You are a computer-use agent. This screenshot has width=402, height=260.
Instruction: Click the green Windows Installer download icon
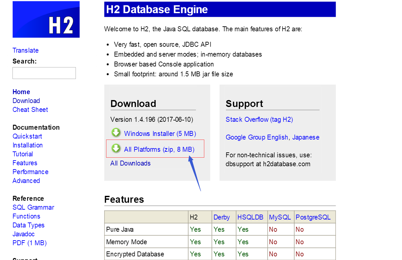[116, 133]
